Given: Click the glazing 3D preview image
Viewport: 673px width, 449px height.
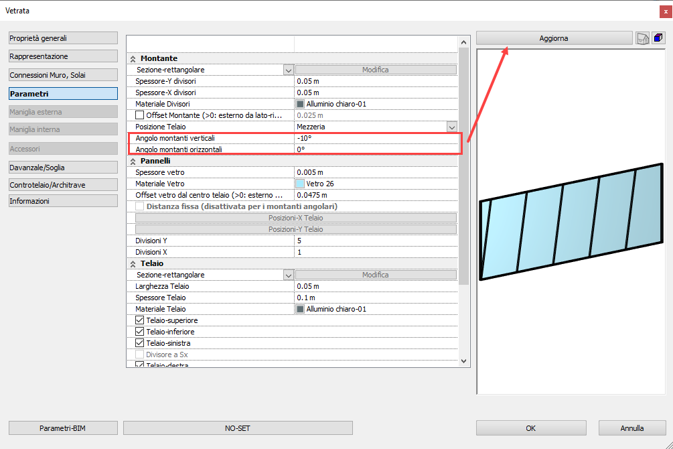Looking at the screenshot, I should [571, 222].
